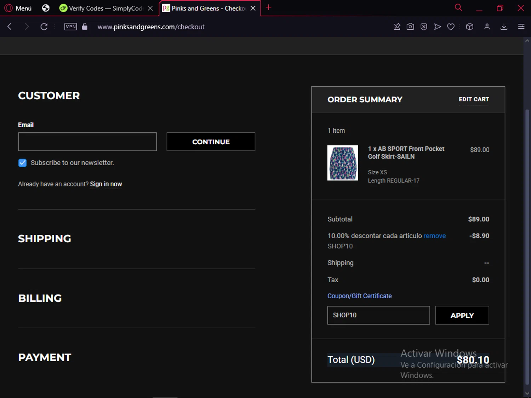The width and height of the screenshot is (531, 398).
Task: Open a new tab with plus icon
Action: pos(269,7)
